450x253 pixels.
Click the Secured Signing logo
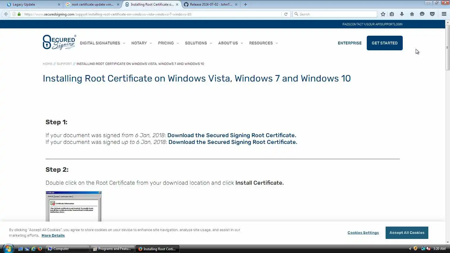coord(59,42)
